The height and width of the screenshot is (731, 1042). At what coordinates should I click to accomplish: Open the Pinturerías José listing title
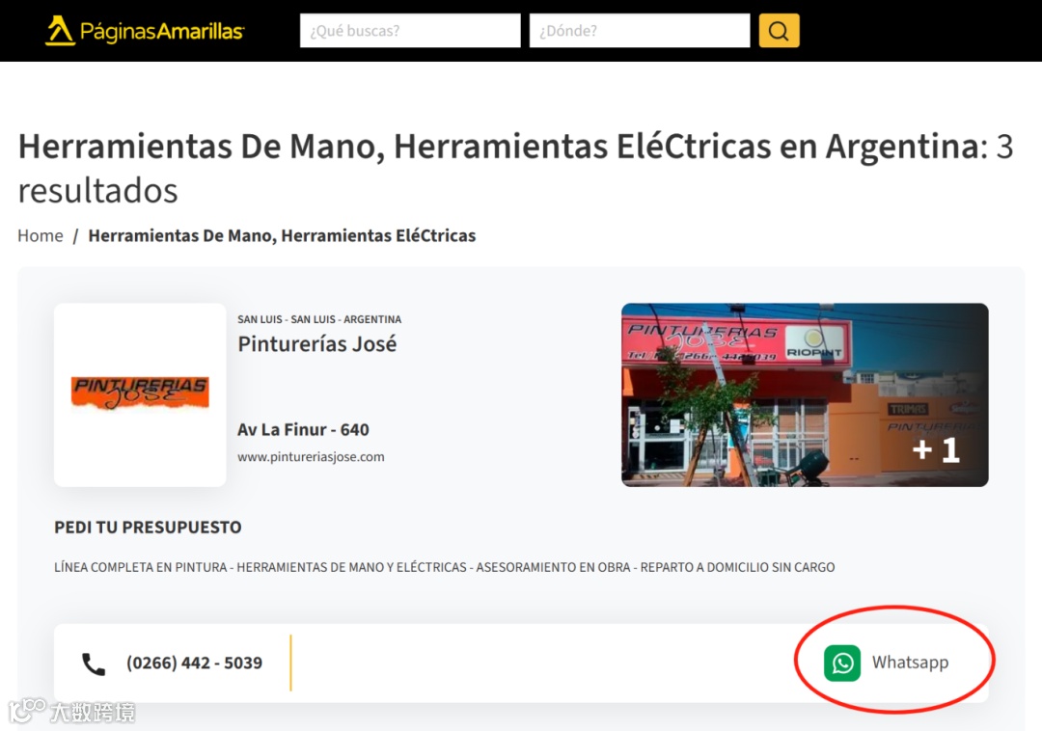point(317,344)
